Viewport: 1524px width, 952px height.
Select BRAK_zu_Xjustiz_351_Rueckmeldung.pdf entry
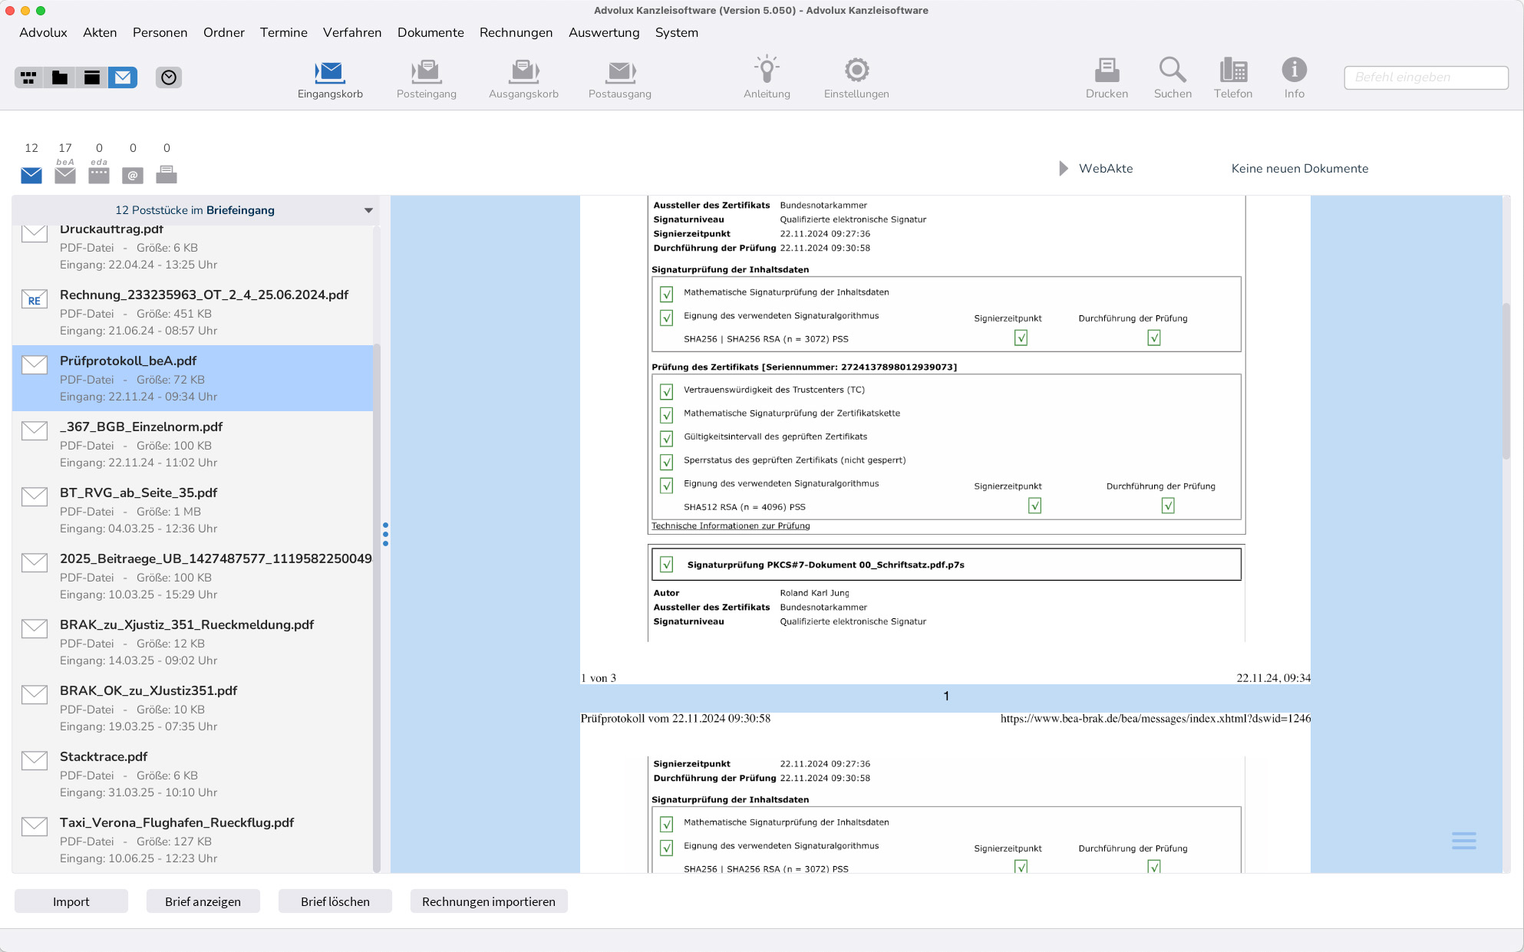click(x=193, y=642)
